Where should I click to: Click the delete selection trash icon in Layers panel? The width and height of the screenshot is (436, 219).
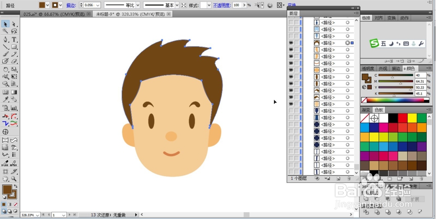[x=349, y=179]
